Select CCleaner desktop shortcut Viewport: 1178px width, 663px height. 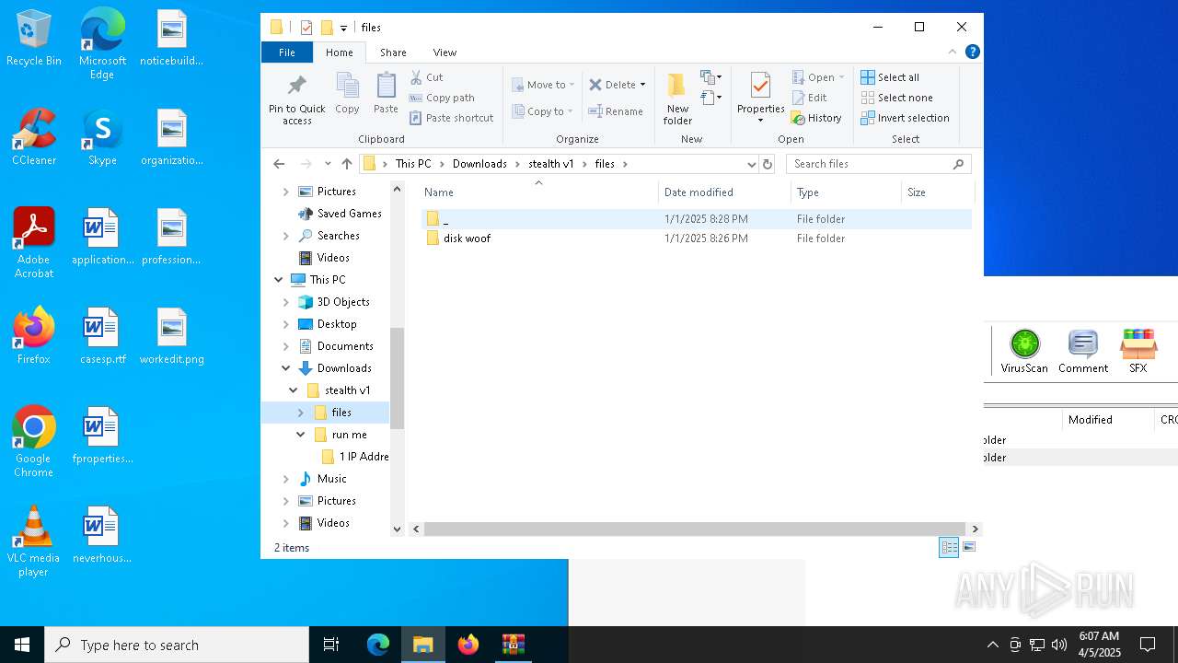pyautogui.click(x=34, y=137)
